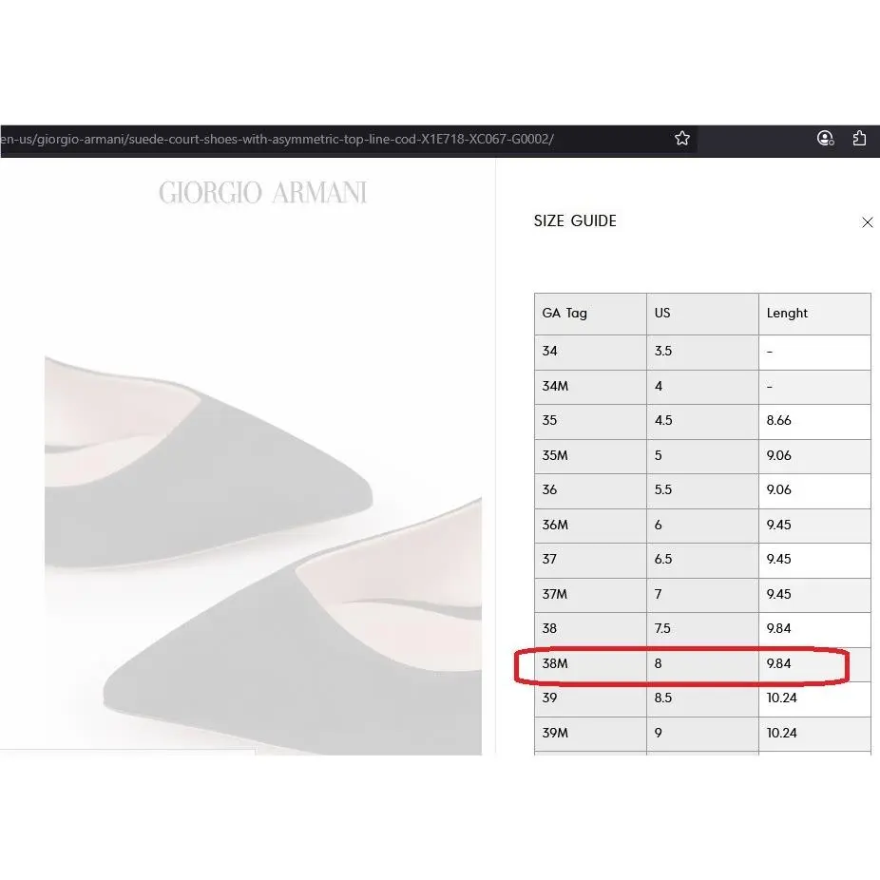Close the Size Guide panel
The height and width of the screenshot is (880, 880).
[867, 222]
